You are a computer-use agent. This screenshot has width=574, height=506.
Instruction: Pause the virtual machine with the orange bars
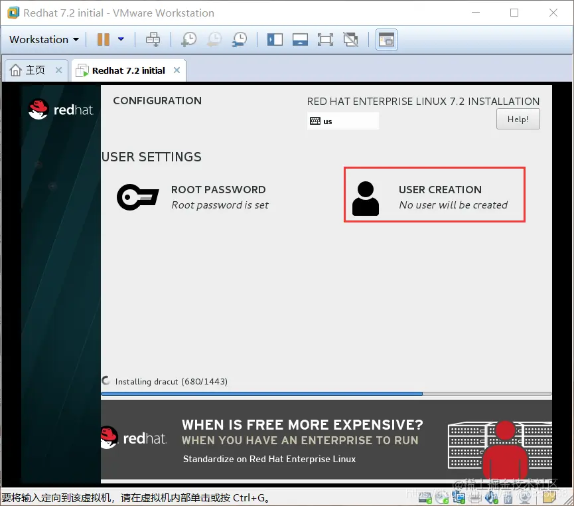click(104, 39)
